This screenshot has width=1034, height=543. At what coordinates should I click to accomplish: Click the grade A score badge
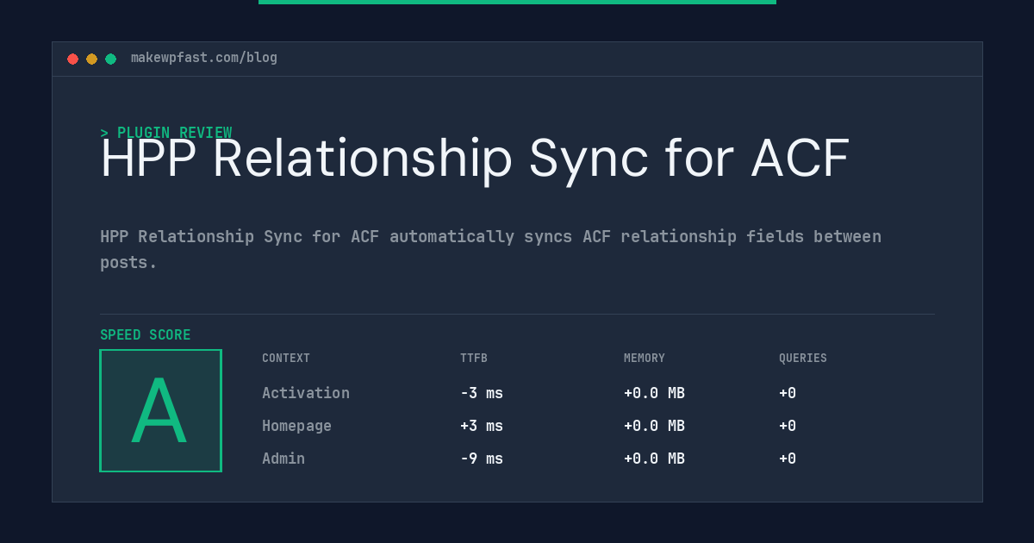click(x=160, y=410)
